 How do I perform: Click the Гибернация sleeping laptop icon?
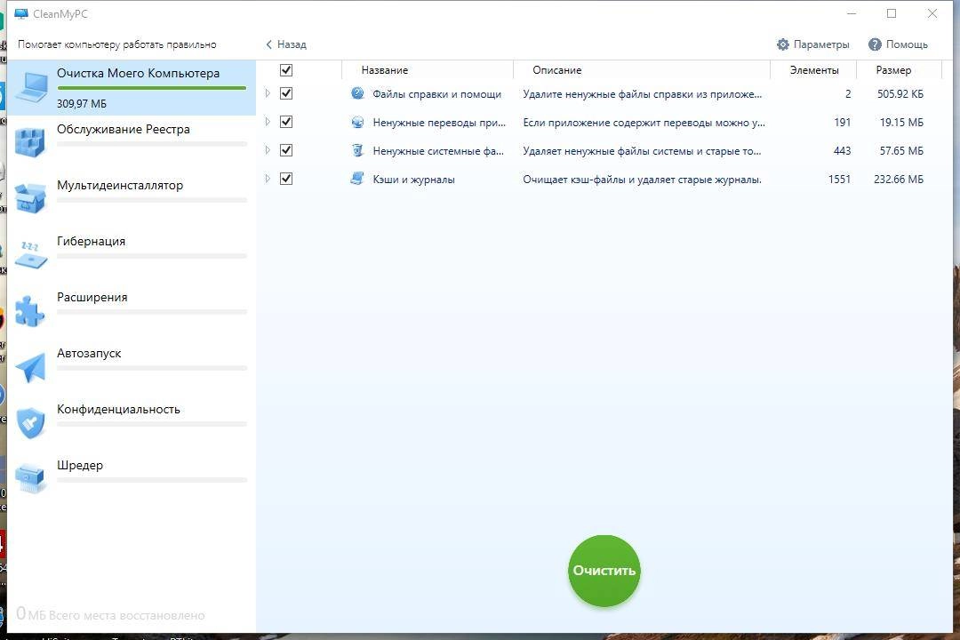[30, 255]
